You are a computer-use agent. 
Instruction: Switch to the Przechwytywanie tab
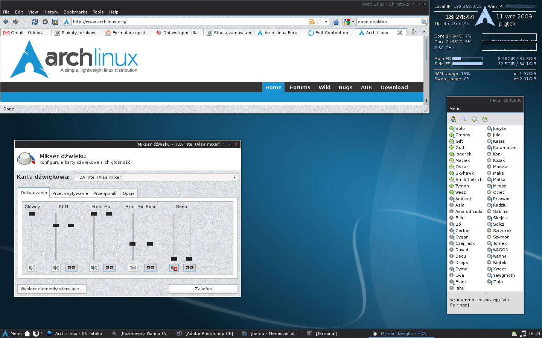(70, 193)
